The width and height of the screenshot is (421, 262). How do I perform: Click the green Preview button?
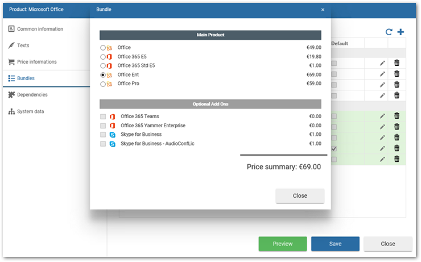(283, 244)
